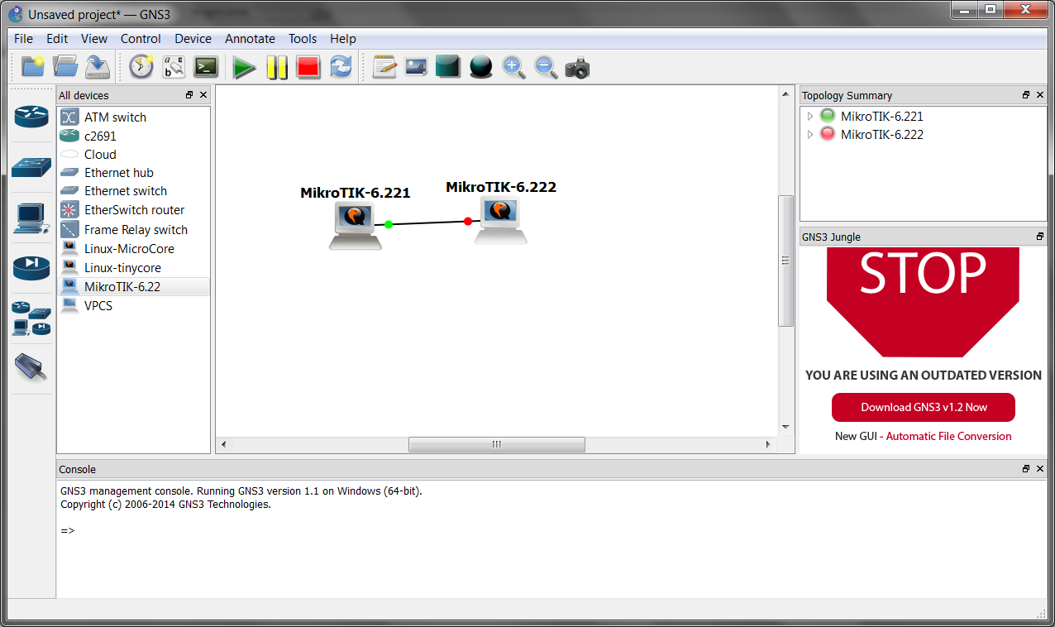The width and height of the screenshot is (1055, 627).
Task: Browse all devices category in sidebar
Action: coord(31,318)
